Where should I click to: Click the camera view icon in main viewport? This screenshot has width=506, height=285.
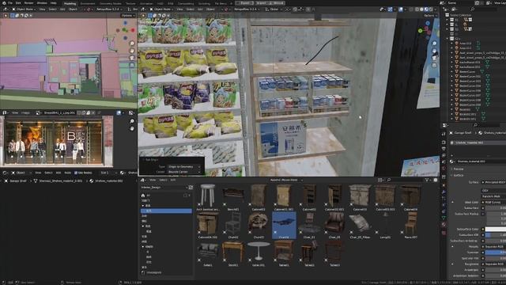point(434,58)
